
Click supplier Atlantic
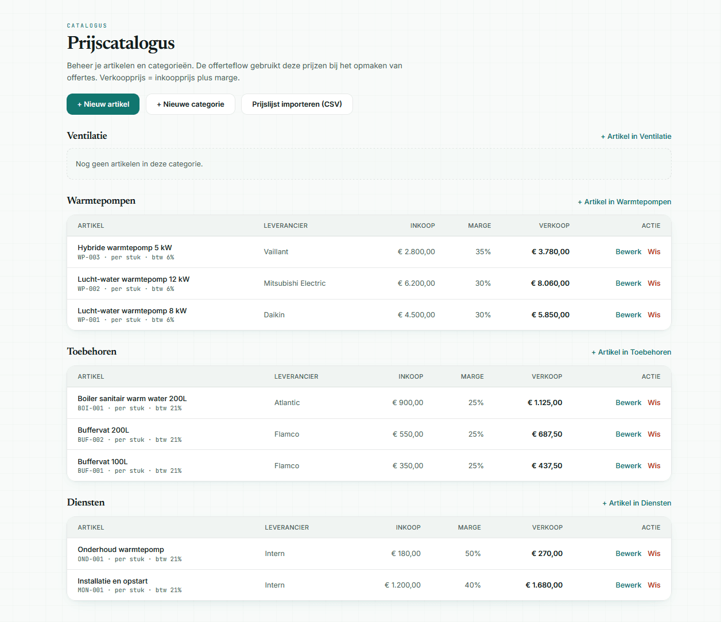(287, 403)
